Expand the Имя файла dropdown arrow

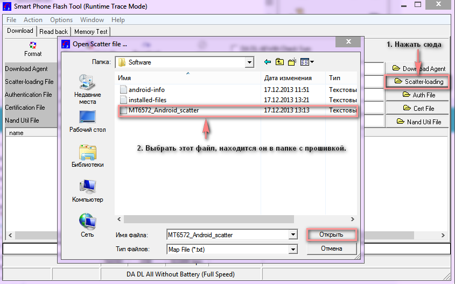coord(293,235)
